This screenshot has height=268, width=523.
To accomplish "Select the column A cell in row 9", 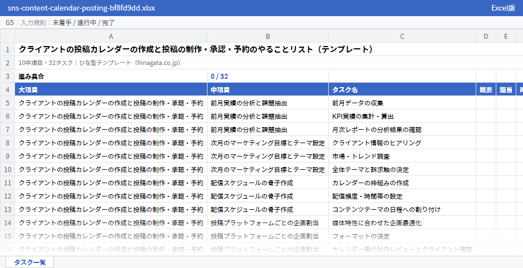I will point(111,156).
